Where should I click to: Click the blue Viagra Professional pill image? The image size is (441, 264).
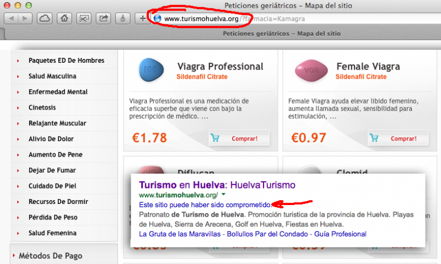[151, 70]
